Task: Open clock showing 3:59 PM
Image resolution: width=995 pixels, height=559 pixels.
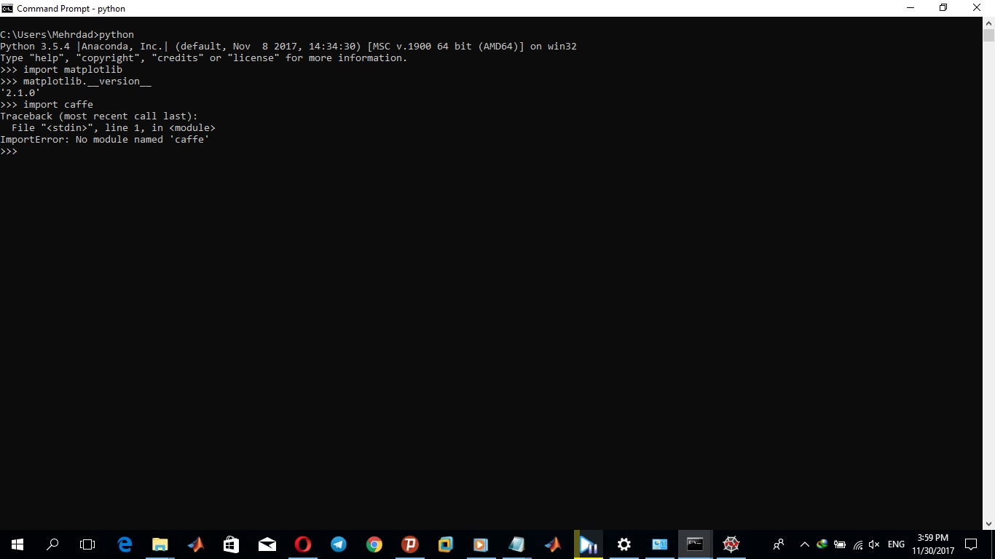Action: tap(933, 544)
